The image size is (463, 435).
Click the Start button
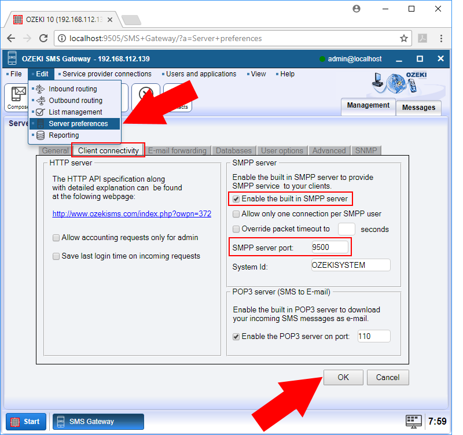[x=26, y=422]
